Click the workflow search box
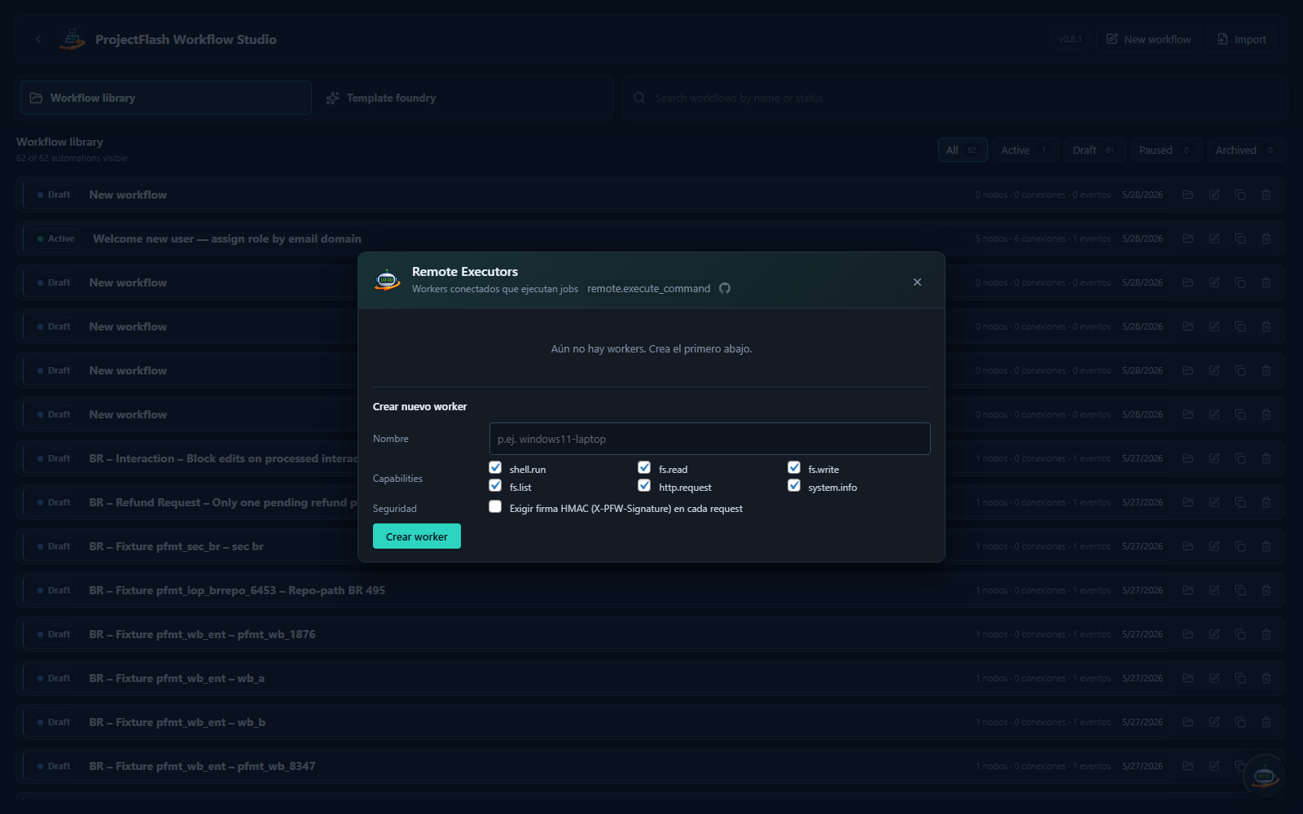The width and height of the screenshot is (1303, 814). [x=954, y=98]
